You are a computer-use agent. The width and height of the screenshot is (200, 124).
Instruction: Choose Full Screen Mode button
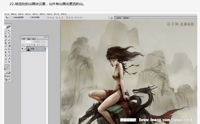(9, 76)
